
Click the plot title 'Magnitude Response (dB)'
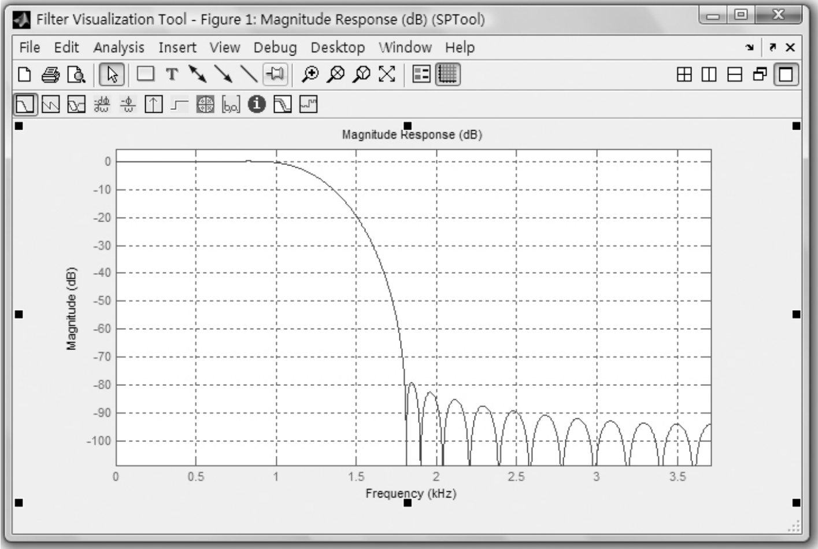412,135
